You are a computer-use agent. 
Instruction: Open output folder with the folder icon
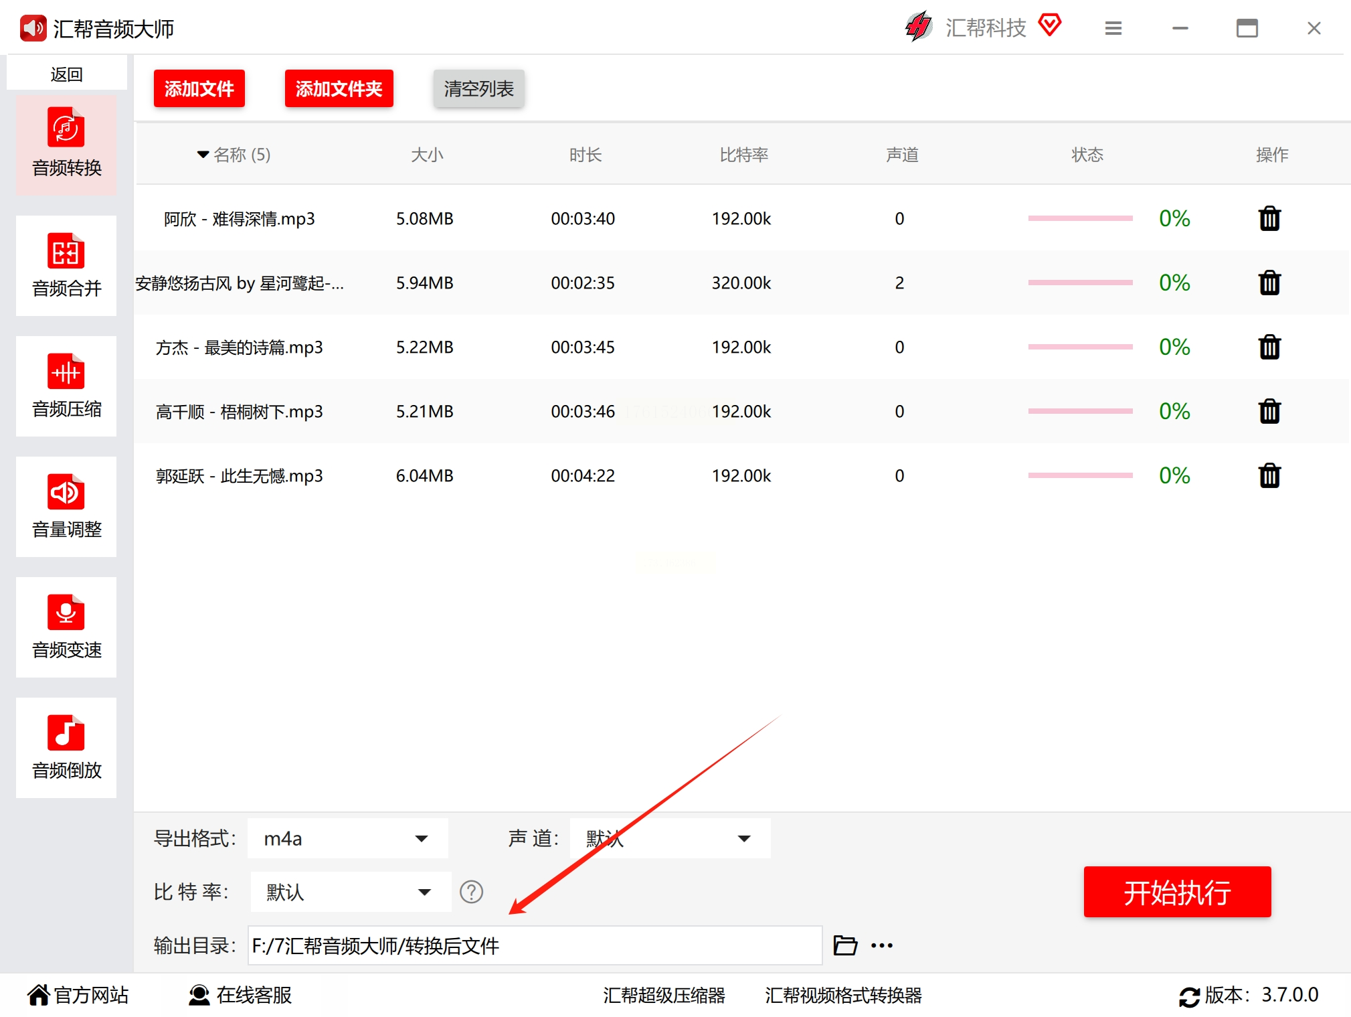(845, 945)
